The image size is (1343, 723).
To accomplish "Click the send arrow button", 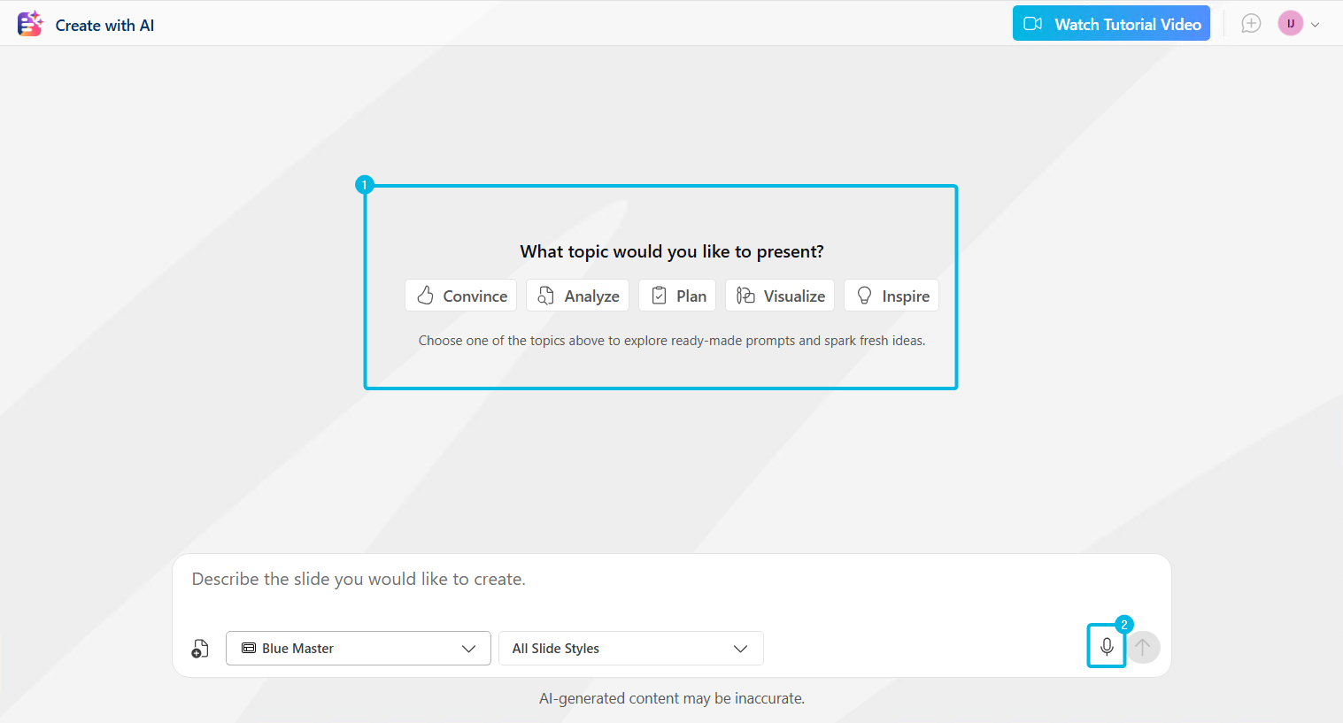I will point(1143,647).
